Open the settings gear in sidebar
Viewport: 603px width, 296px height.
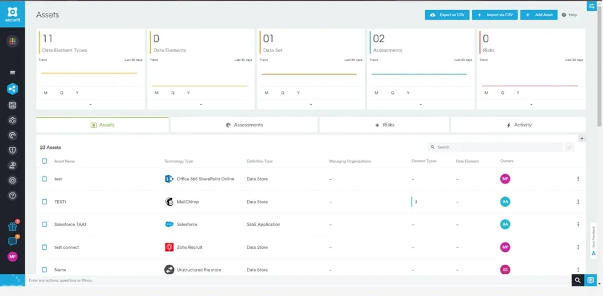coord(12,181)
